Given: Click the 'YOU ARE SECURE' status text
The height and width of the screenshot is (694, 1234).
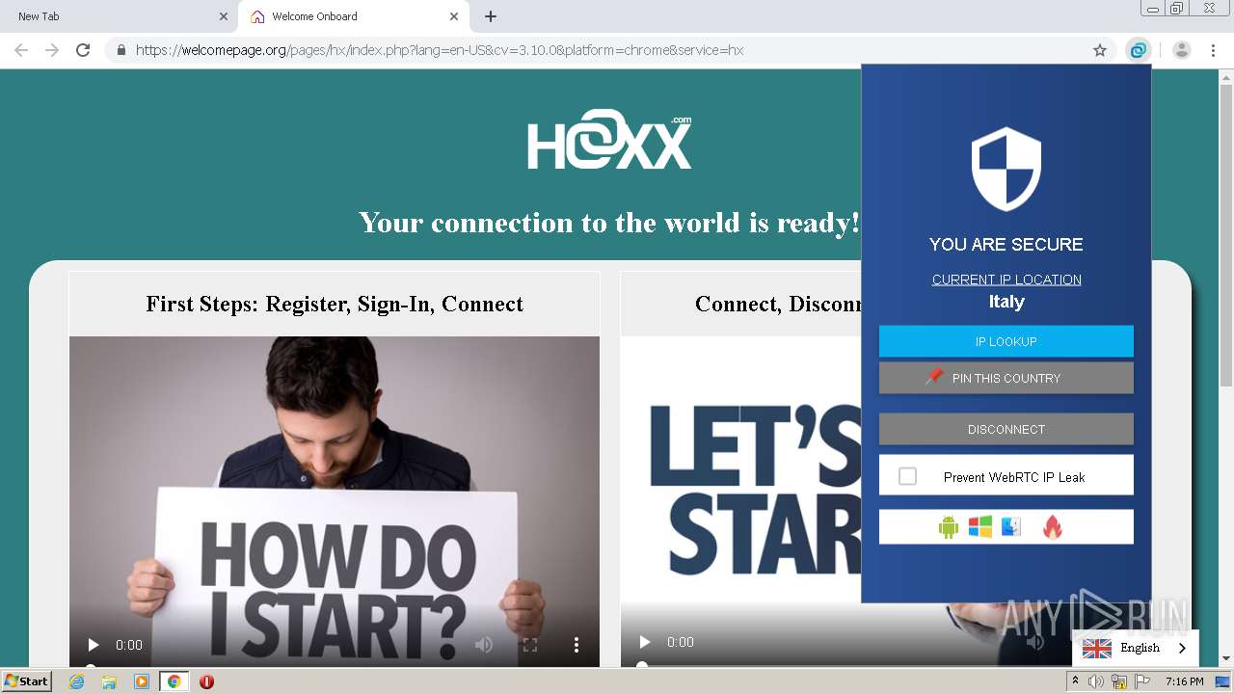Looking at the screenshot, I should [x=1006, y=244].
